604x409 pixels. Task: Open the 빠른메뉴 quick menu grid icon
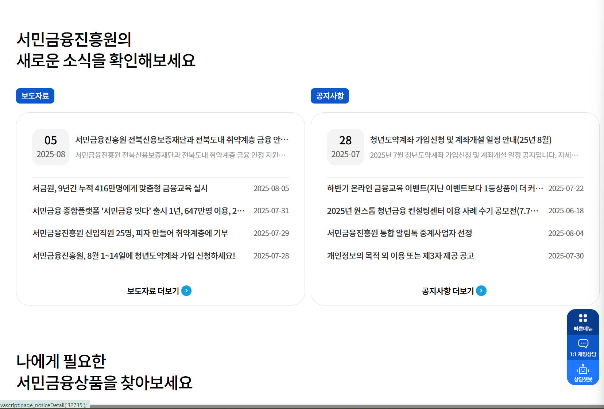pyautogui.click(x=583, y=322)
